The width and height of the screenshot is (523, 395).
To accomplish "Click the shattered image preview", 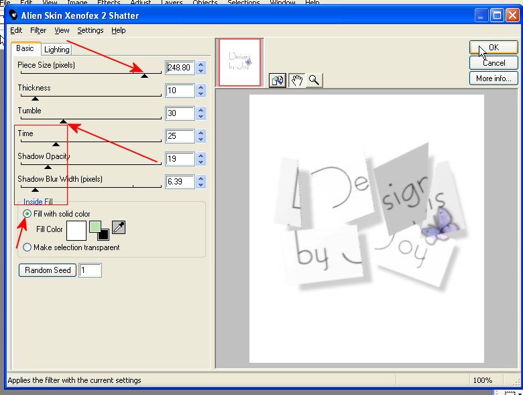I will (x=367, y=229).
